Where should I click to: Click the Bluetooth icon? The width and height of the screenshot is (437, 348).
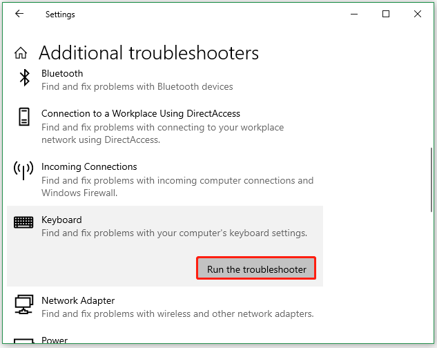(x=24, y=77)
